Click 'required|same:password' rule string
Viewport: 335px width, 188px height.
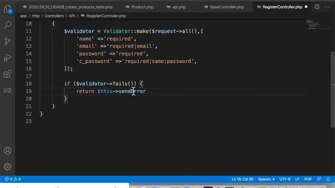pos(158,61)
